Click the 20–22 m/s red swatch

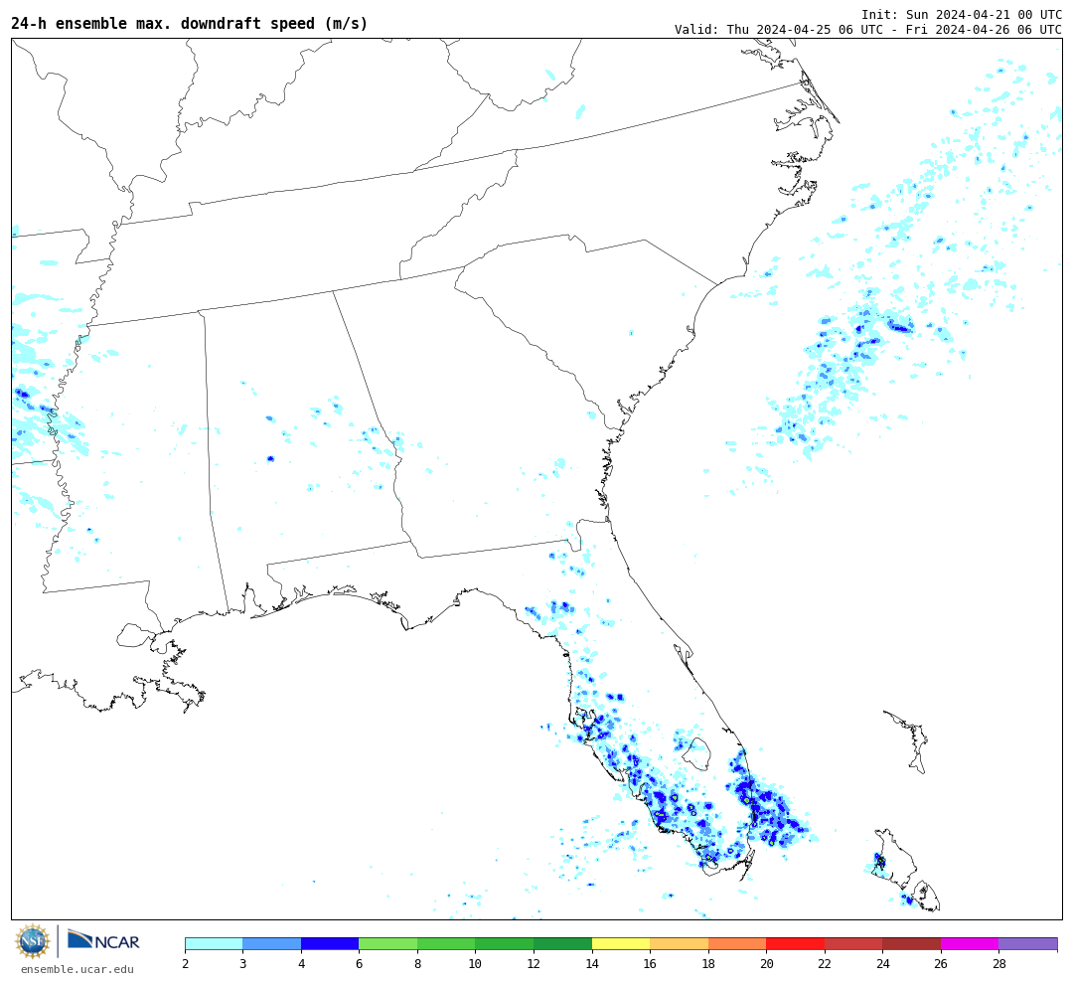click(x=795, y=943)
